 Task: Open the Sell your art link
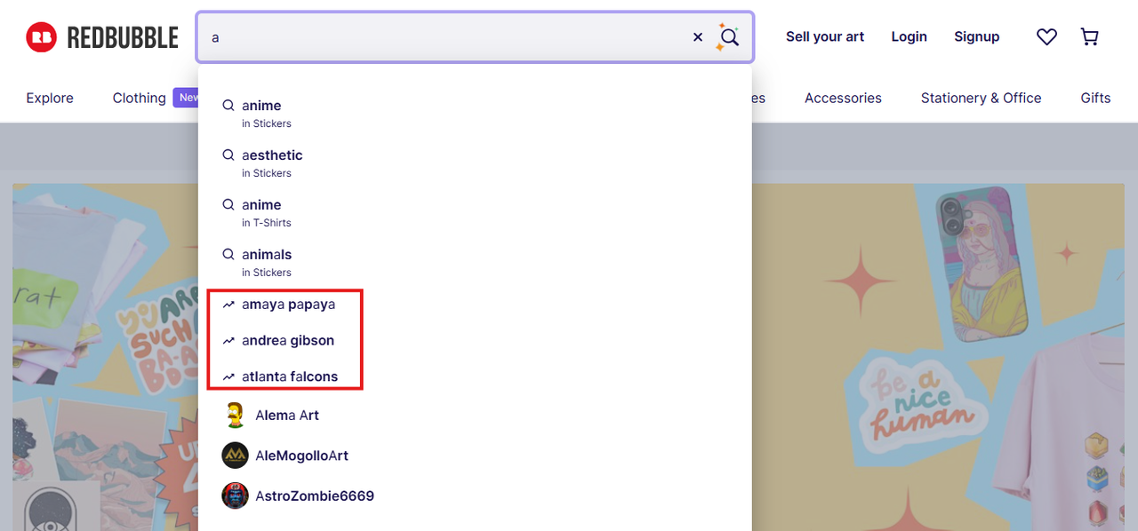pyautogui.click(x=825, y=36)
